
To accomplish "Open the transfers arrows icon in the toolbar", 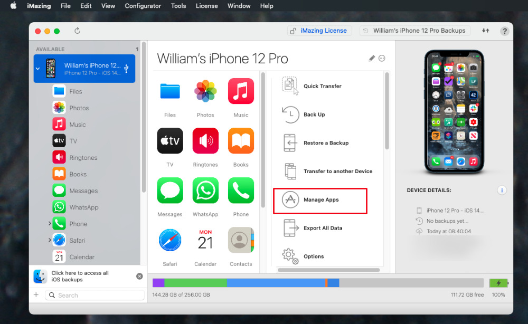I will pos(485,31).
